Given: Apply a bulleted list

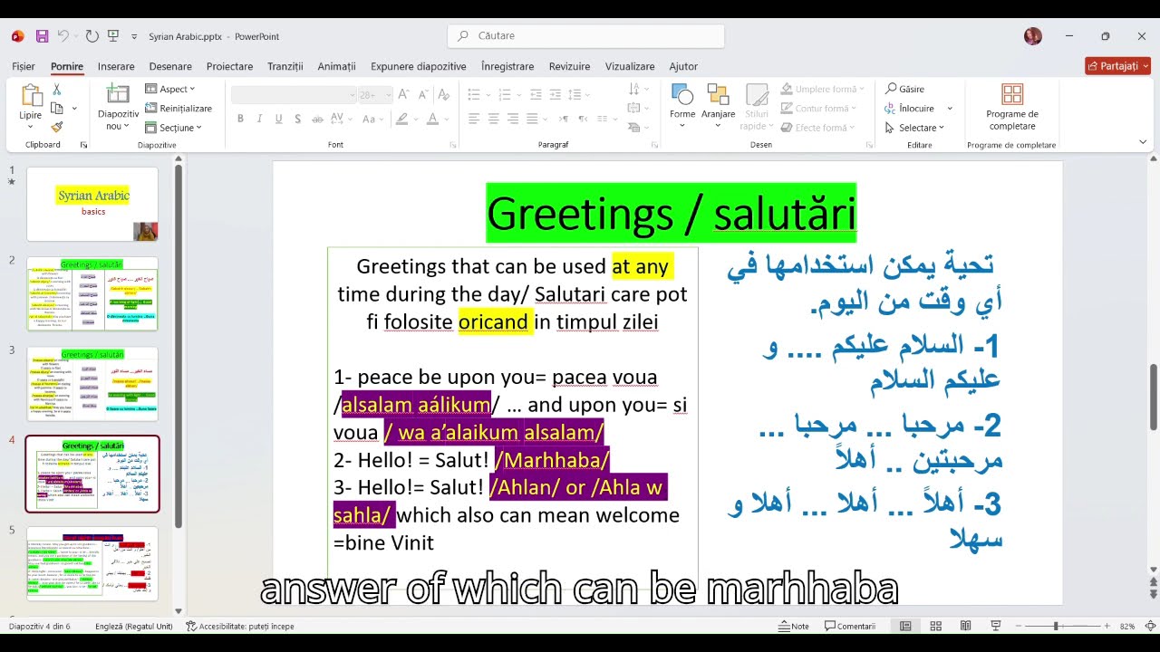Looking at the screenshot, I should click(x=473, y=94).
